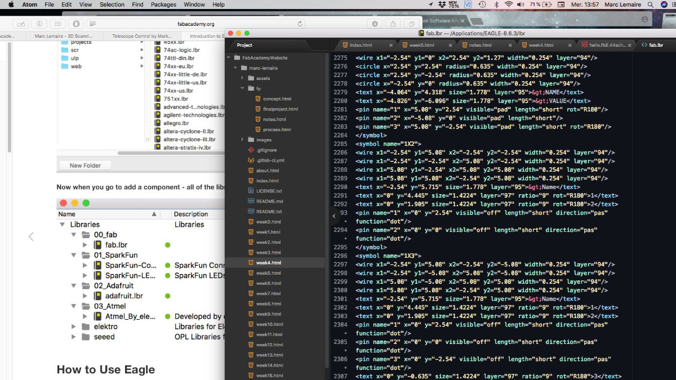Toggle the green in-use dot for fab.lbr
The width and height of the screenshot is (676, 380).
click(x=167, y=245)
